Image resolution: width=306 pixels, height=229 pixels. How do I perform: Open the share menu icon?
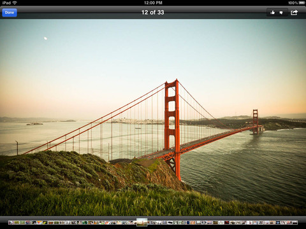(x=294, y=13)
